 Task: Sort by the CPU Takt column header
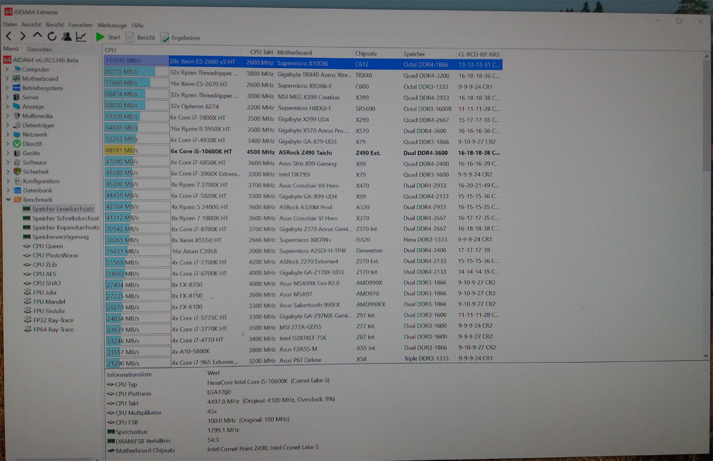[x=262, y=52]
